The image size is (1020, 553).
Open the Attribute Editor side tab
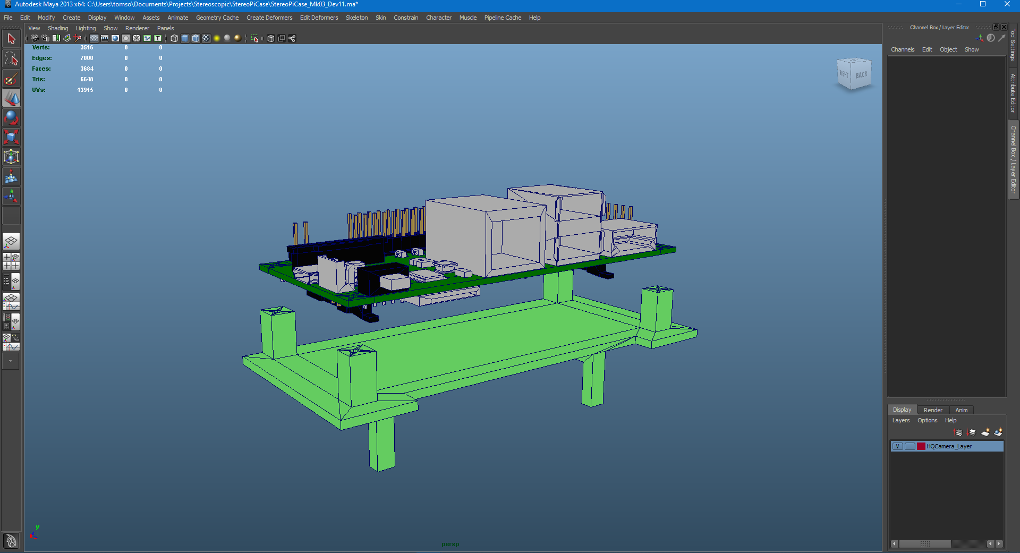(1013, 93)
